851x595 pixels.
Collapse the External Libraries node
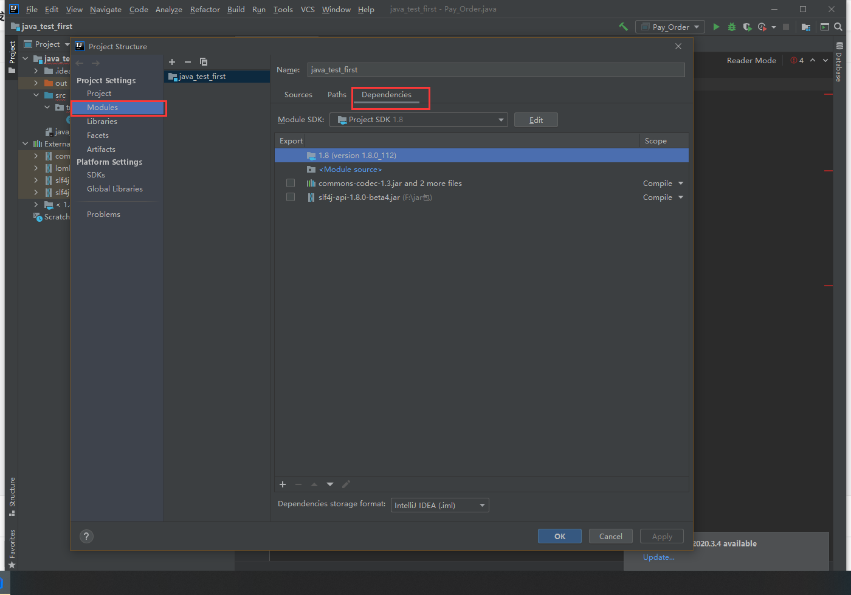click(x=25, y=144)
